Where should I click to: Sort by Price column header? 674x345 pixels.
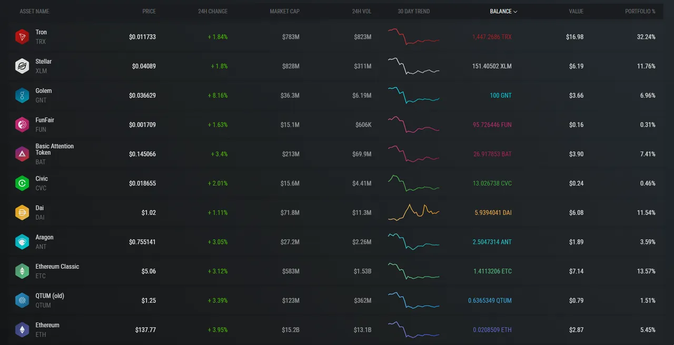pyautogui.click(x=149, y=12)
